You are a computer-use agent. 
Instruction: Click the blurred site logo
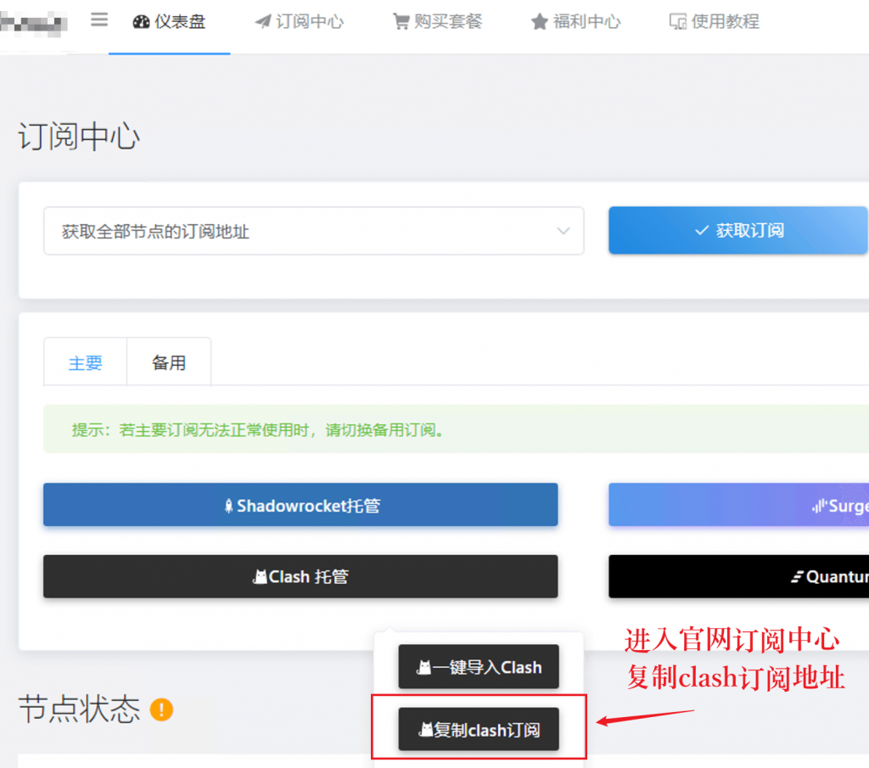[33, 23]
